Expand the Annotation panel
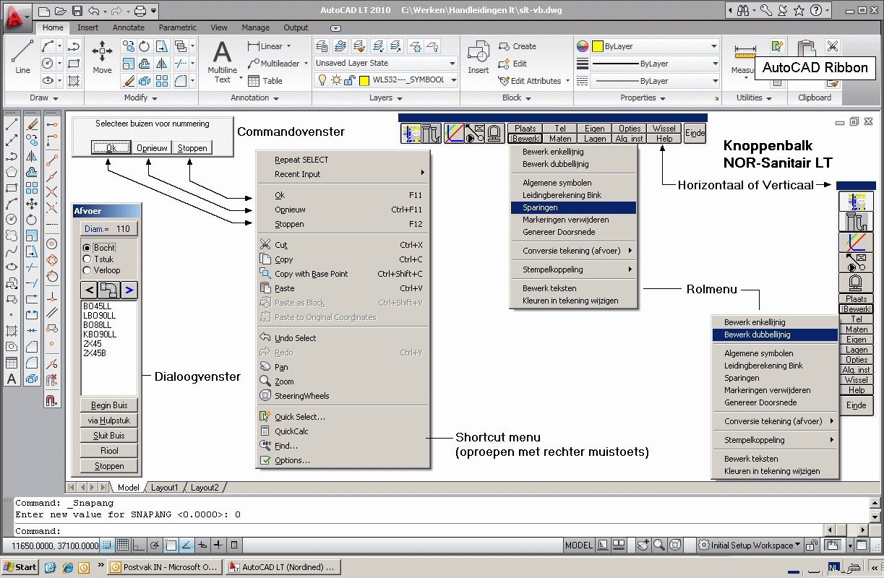The height and width of the screenshot is (578, 884). 255,98
